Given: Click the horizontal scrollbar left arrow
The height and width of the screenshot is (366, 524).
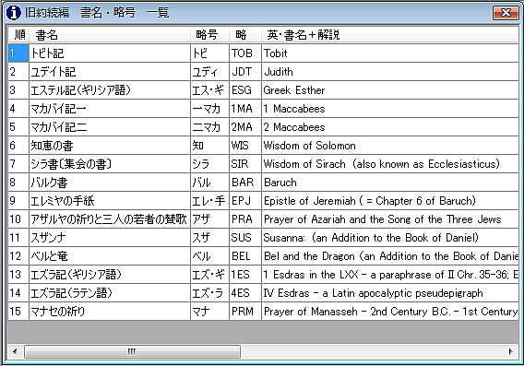Looking at the screenshot, I should pos(15,351).
